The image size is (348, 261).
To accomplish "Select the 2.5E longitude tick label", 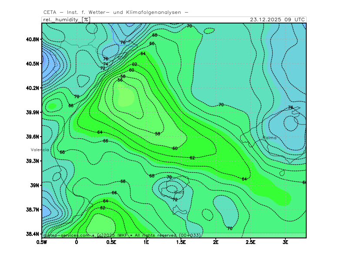I will pyautogui.click(x=251, y=242).
